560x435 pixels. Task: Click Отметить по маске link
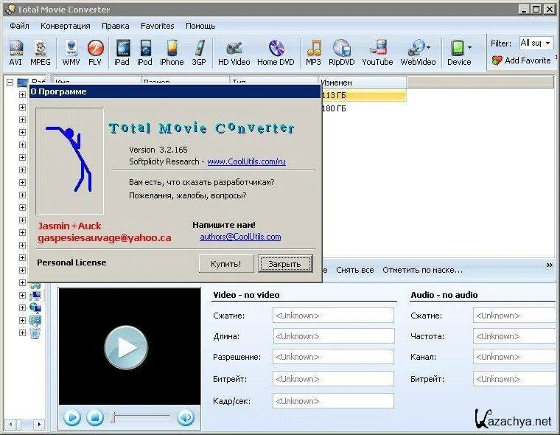pyautogui.click(x=422, y=271)
